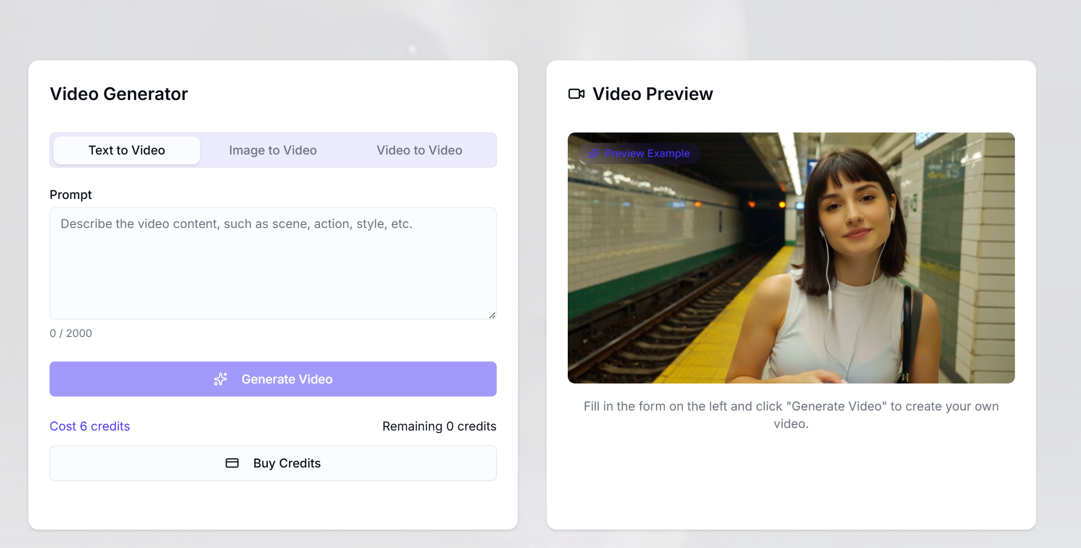The image size is (1081, 548).
Task: Click the Video Preview heading
Action: coord(652,93)
